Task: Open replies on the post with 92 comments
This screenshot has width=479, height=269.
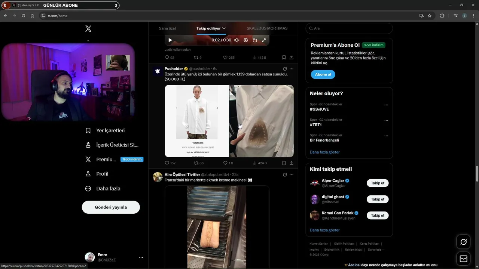Action: (170, 58)
